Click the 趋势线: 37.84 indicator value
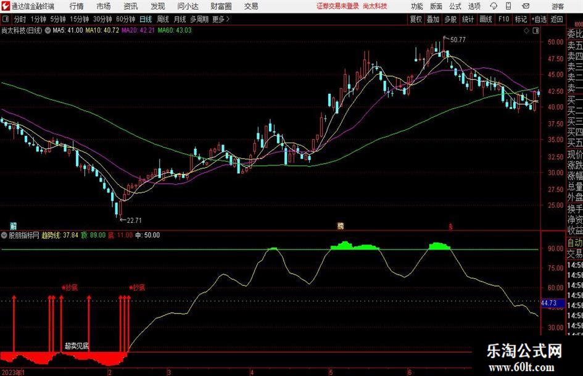 (60, 235)
